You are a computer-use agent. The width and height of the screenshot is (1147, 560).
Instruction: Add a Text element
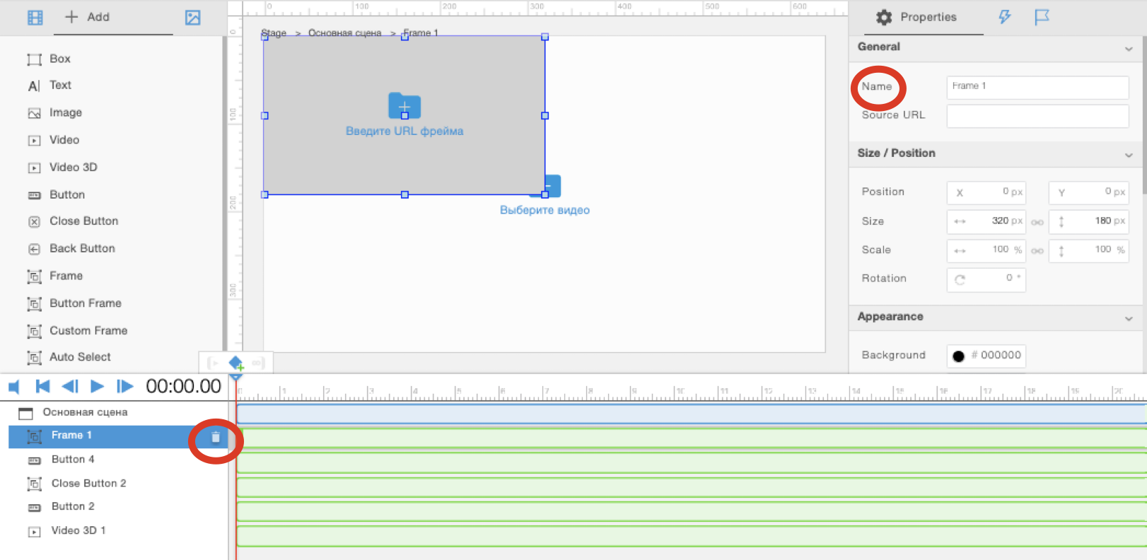50,86
